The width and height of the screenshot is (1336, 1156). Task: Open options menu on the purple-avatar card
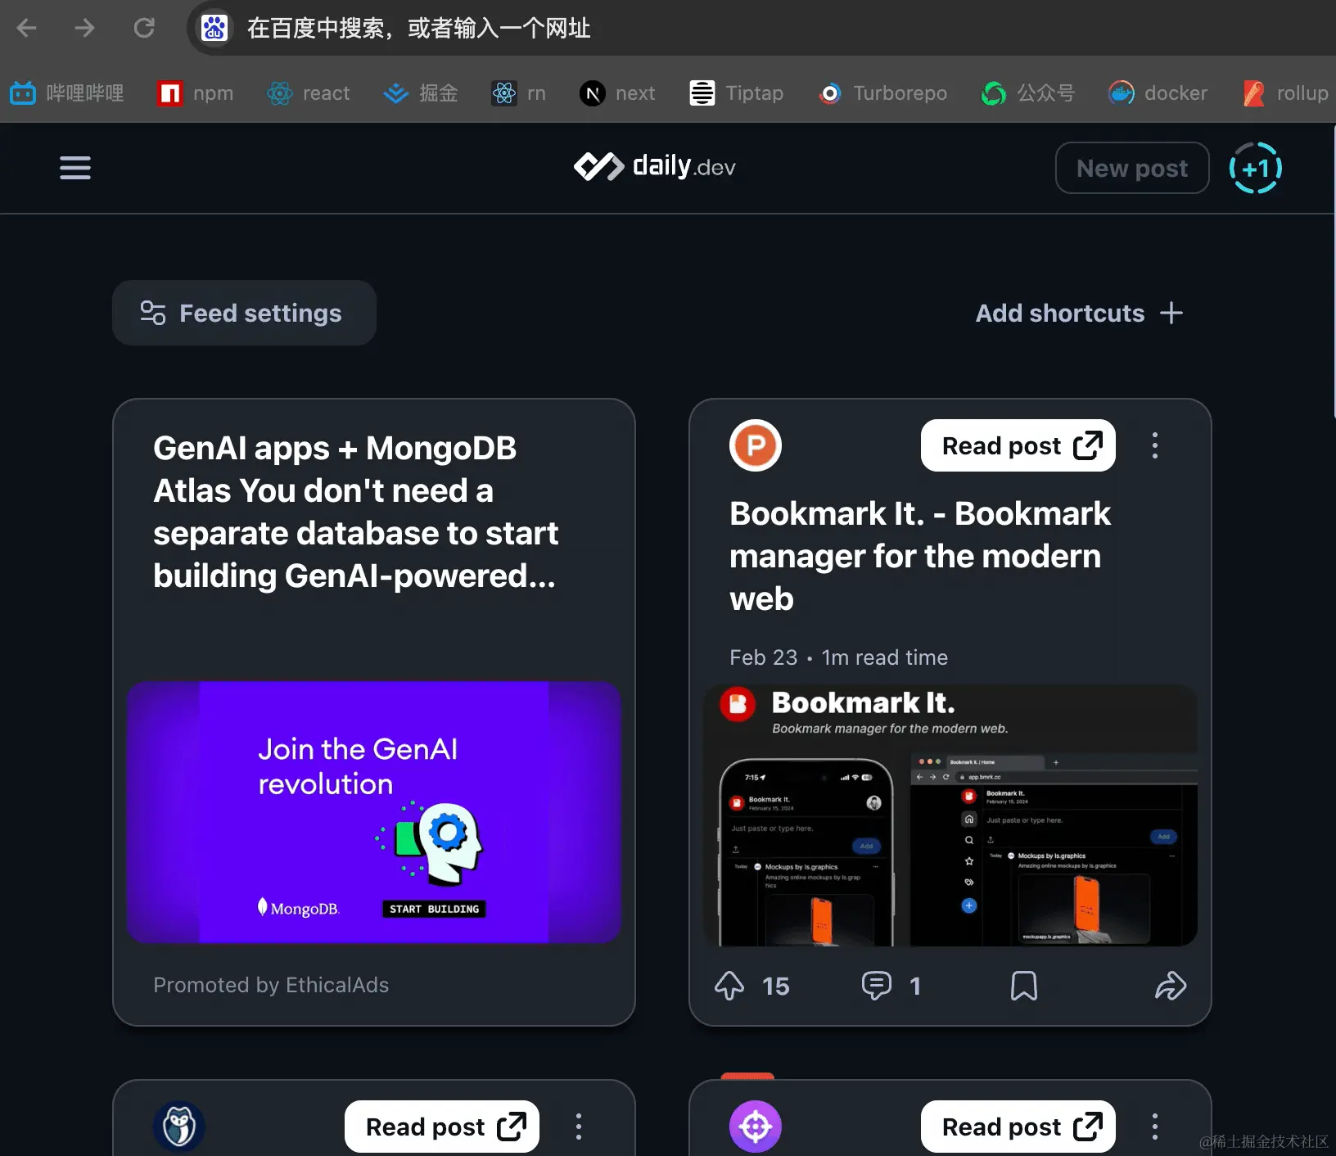click(x=1155, y=1127)
